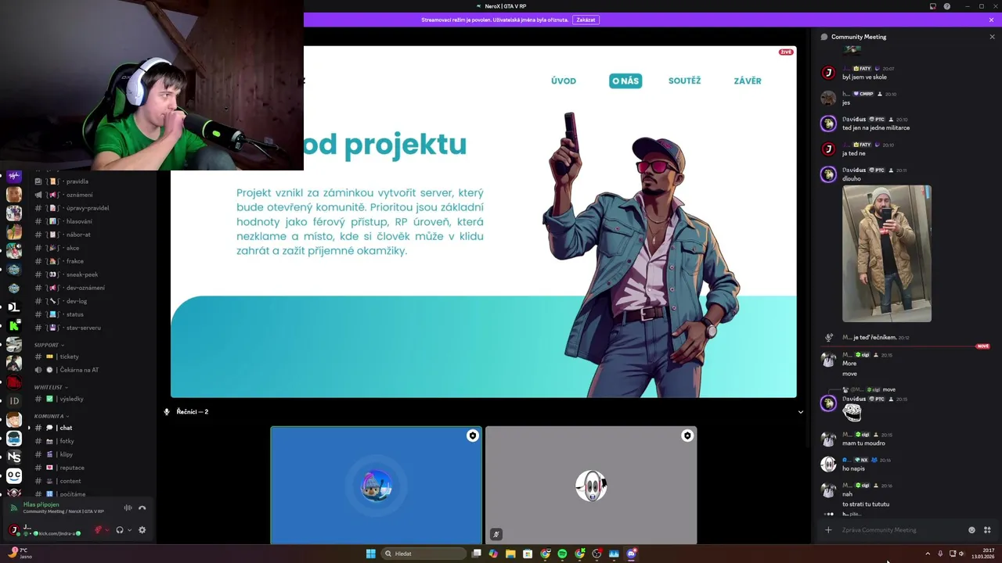Open user settings gear icon
The height and width of the screenshot is (563, 1002).
click(x=142, y=530)
